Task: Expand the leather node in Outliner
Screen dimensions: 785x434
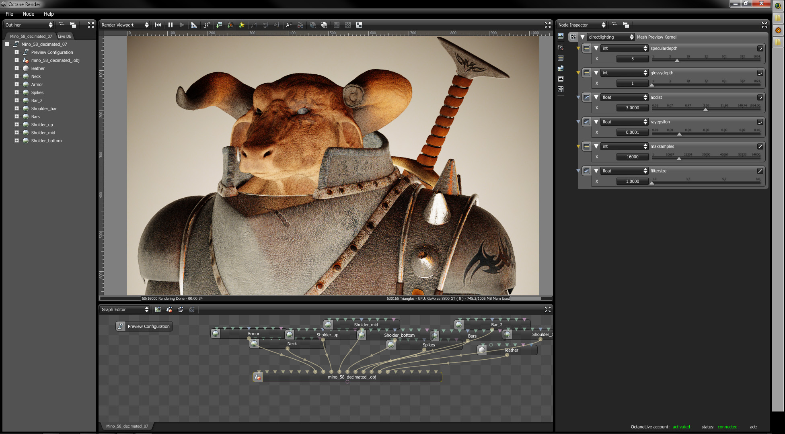Action: point(16,68)
